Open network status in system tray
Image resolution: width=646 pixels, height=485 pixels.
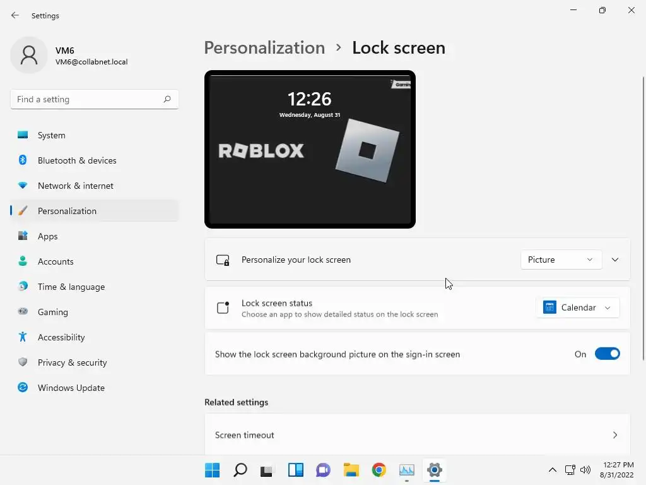570,470
